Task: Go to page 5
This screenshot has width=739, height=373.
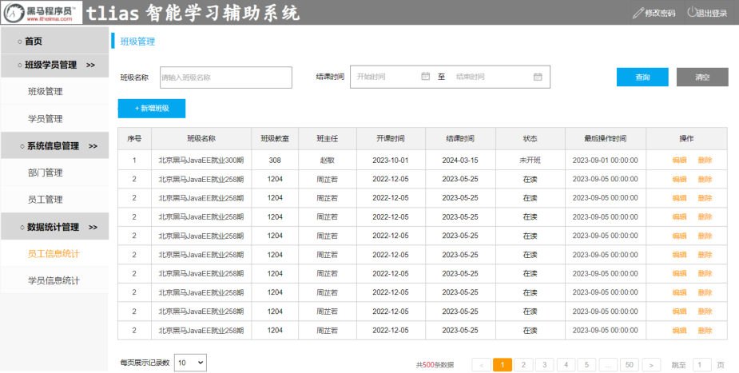Action: [586, 364]
